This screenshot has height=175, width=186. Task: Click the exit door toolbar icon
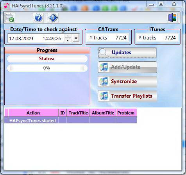coord(172,18)
